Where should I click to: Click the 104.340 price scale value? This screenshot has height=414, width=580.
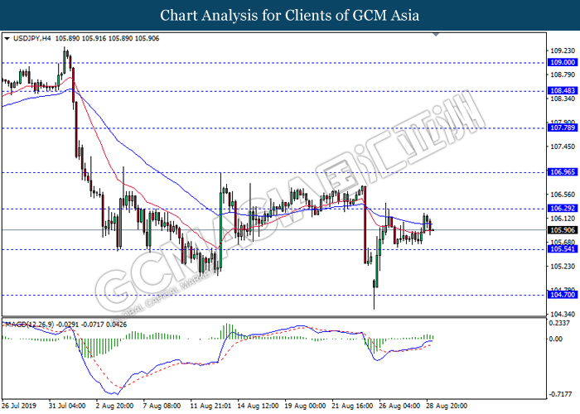563,315
